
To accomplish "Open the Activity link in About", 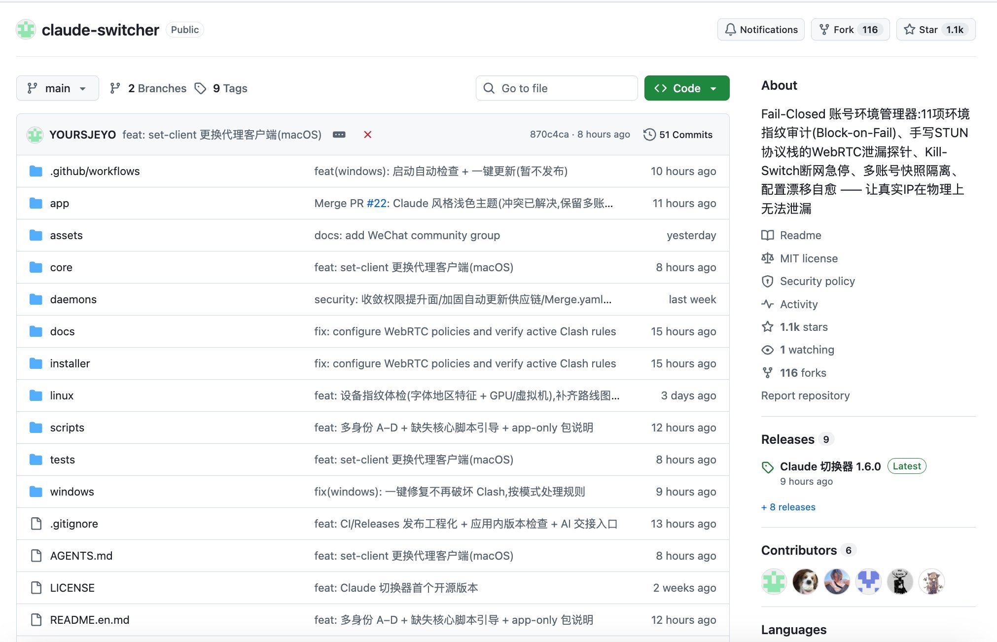I will pyautogui.click(x=789, y=304).
